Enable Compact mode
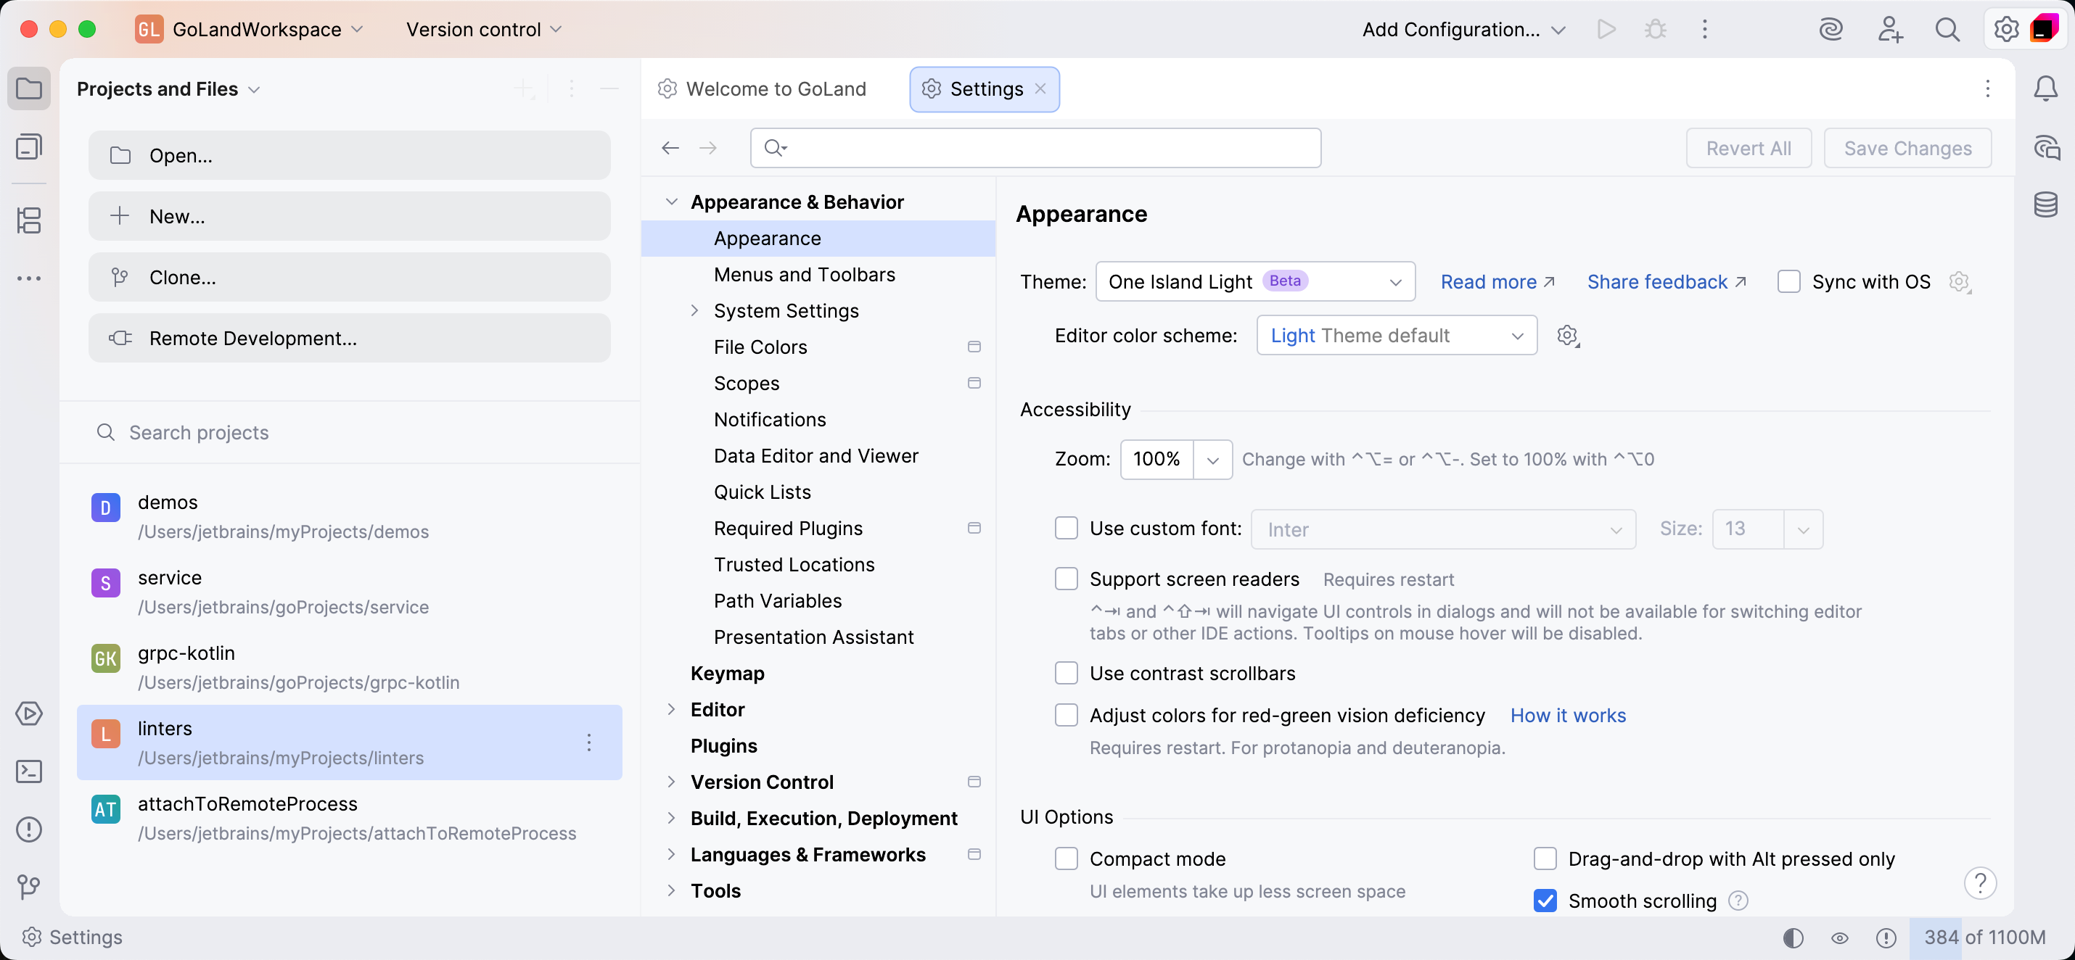The width and height of the screenshot is (2075, 960). 1067,858
